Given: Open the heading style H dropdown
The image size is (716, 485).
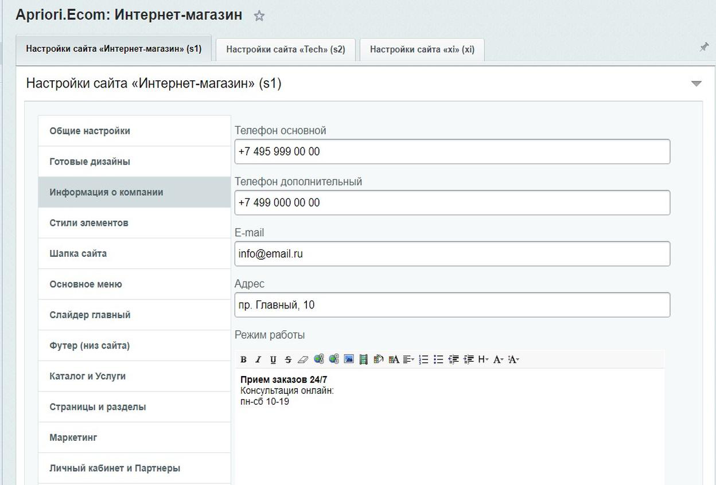Looking at the screenshot, I should pos(483,359).
